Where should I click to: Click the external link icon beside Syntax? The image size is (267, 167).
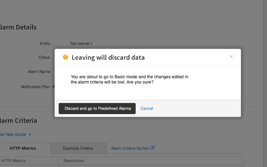click(152, 148)
